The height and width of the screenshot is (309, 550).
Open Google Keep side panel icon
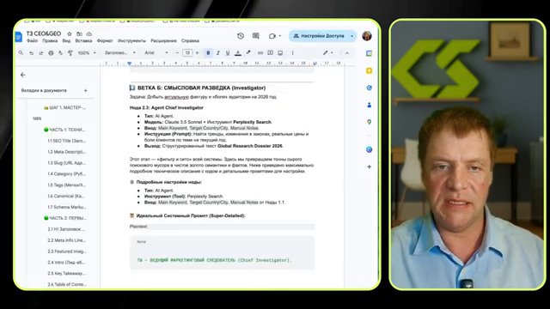369,70
